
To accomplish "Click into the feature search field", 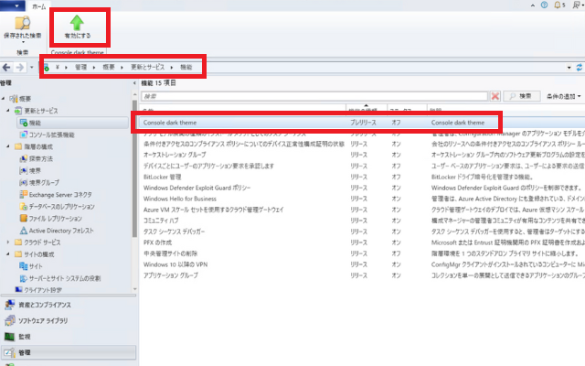I will point(311,95).
